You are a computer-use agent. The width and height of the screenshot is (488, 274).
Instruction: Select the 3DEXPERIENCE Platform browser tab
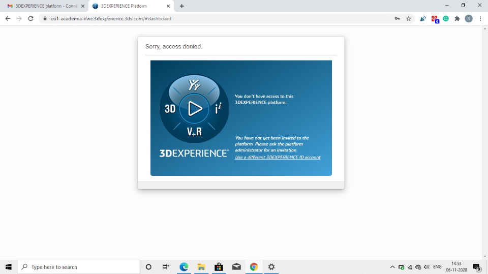(x=130, y=6)
